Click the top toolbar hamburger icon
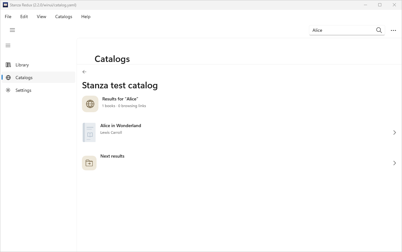 12,30
